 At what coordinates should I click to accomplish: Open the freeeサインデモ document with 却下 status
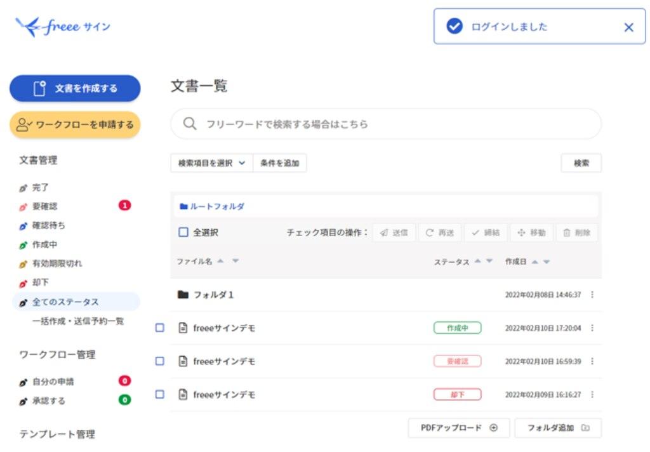coord(224,395)
